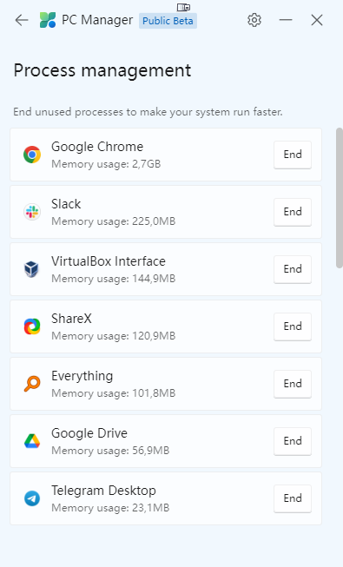Click the vertical scrollbar thumb
Image resolution: width=343 pixels, height=567 pixels.
(340, 198)
